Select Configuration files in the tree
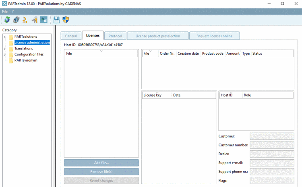This screenshot has height=187, width=302. [29, 54]
